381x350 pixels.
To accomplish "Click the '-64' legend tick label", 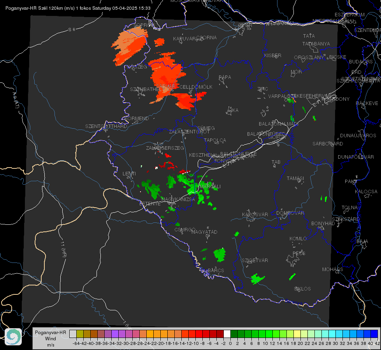I will click(76, 343).
